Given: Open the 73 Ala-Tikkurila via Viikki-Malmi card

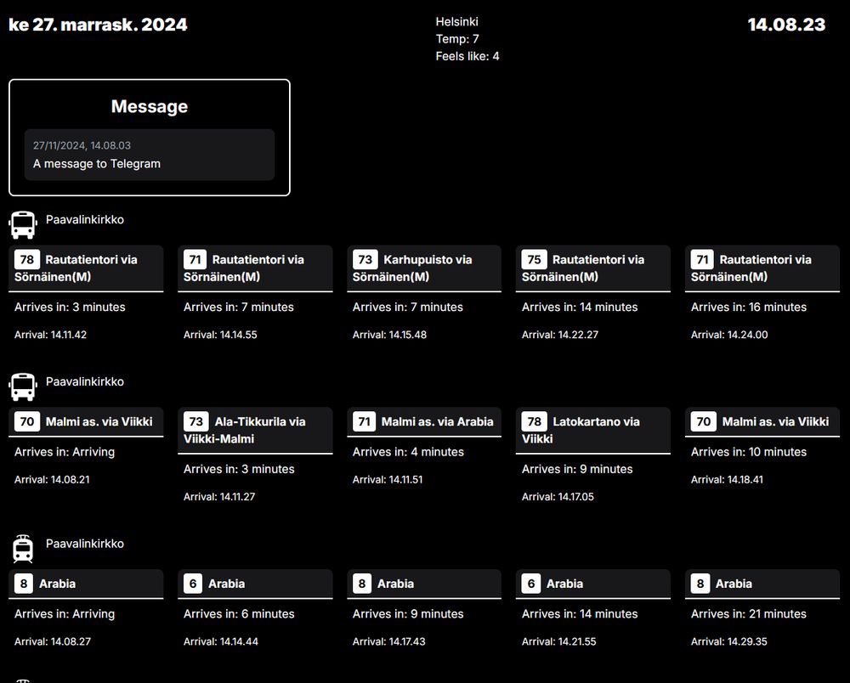Looking at the screenshot, I should (255, 450).
